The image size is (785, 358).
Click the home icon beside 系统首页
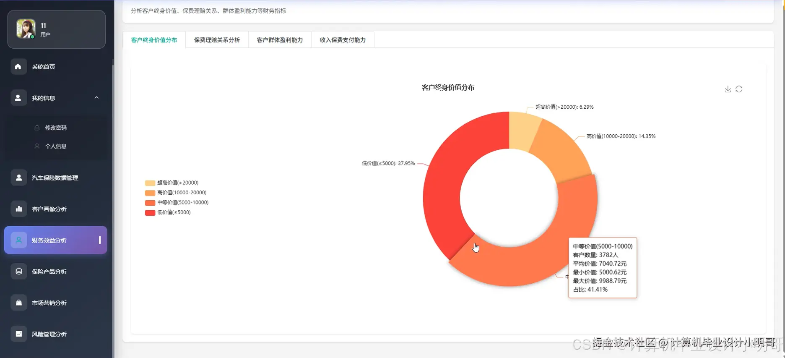(18, 67)
